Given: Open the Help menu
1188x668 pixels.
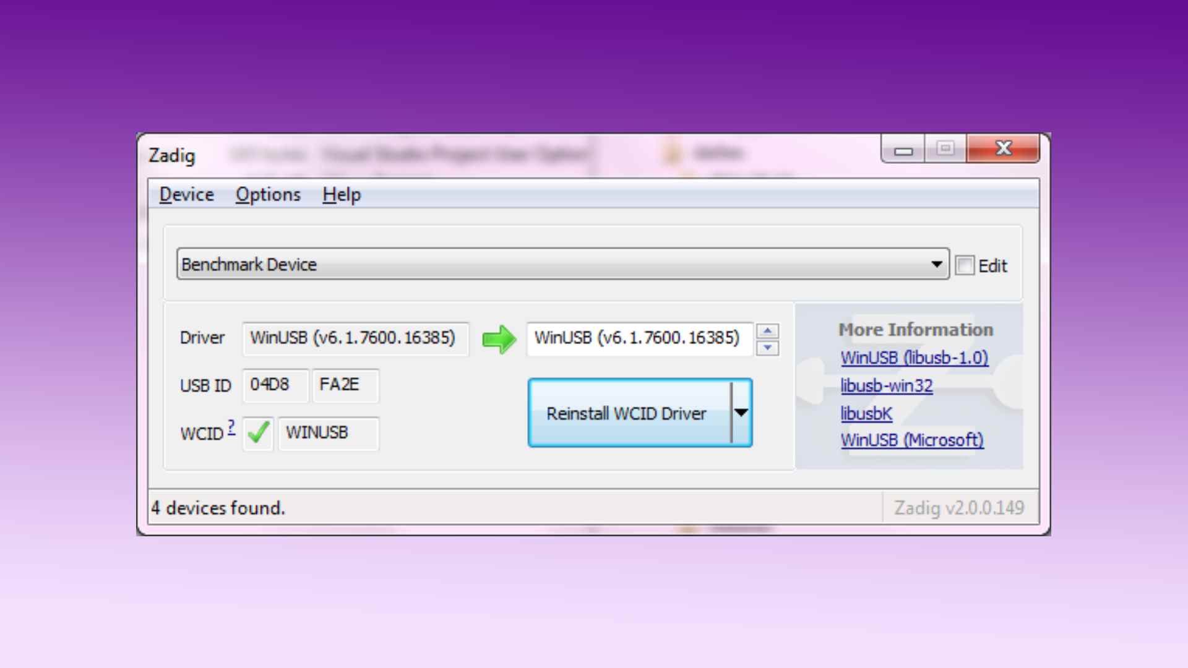Looking at the screenshot, I should [341, 195].
